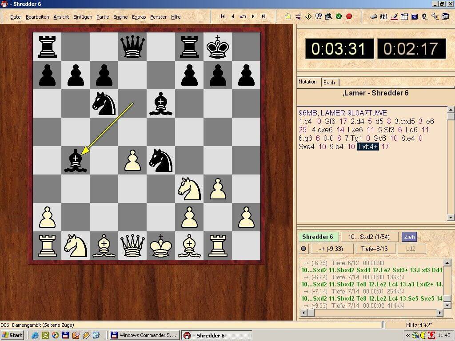
Task: Select the black knight on e4
Action: pos(161,160)
